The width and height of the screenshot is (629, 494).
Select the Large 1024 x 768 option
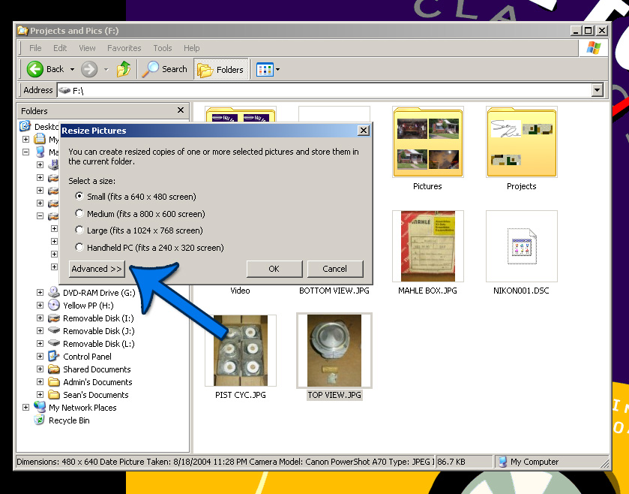[79, 230]
